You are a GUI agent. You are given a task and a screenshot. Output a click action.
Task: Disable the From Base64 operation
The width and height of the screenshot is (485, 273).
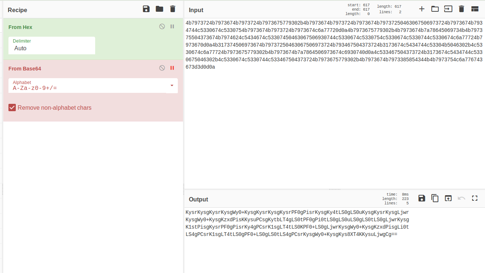tap(162, 68)
